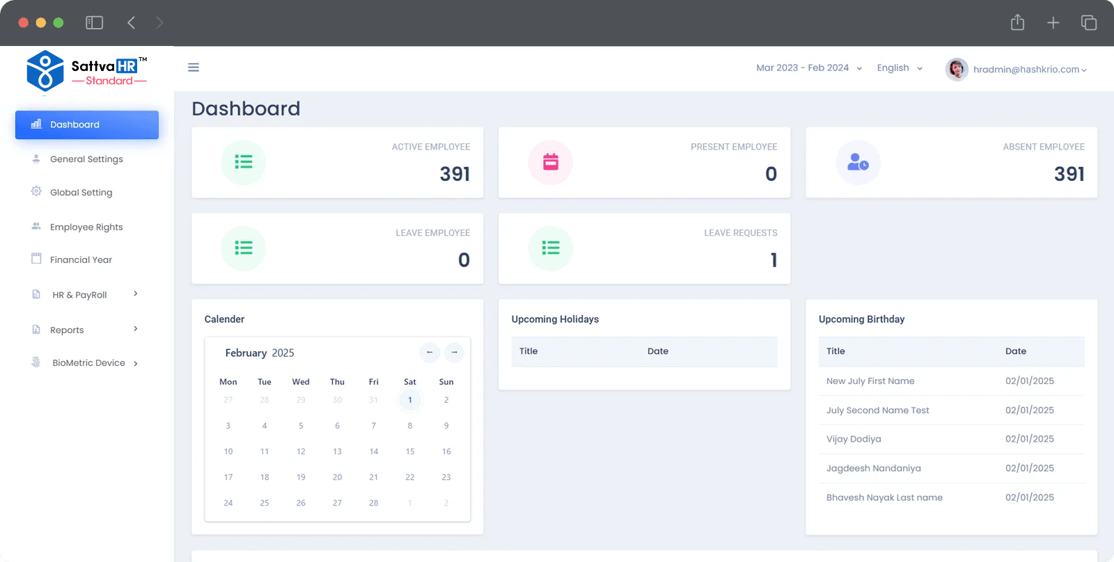
Task: Open a new browser tab with plus icon
Action: [1053, 23]
